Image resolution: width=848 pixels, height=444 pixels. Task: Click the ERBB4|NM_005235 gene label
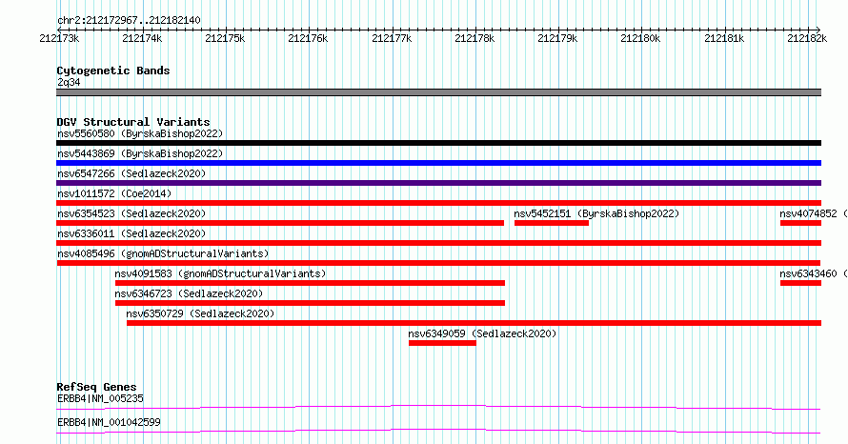point(100,398)
